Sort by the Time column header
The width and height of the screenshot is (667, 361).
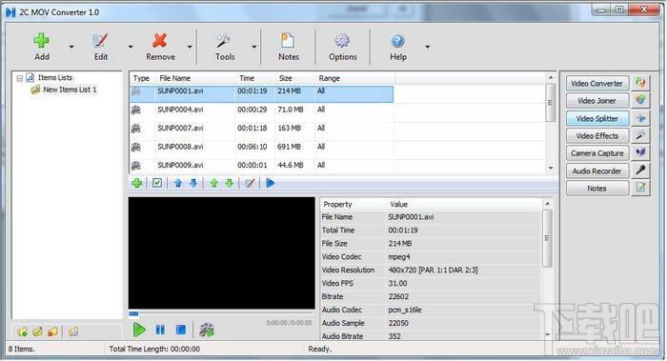coord(247,78)
